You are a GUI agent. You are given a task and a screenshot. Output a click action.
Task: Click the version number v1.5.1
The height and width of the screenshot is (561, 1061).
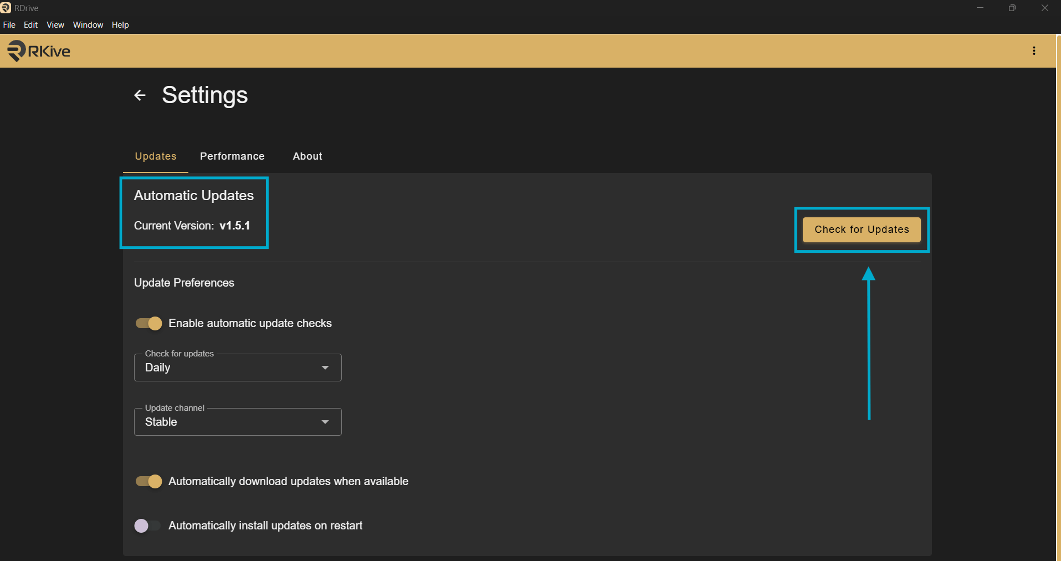[x=235, y=226]
